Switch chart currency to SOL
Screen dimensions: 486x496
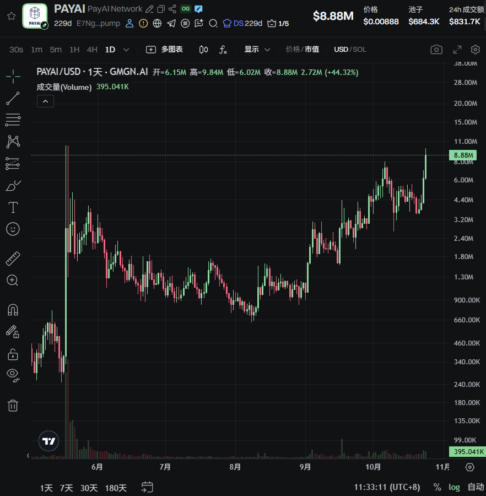coord(359,50)
